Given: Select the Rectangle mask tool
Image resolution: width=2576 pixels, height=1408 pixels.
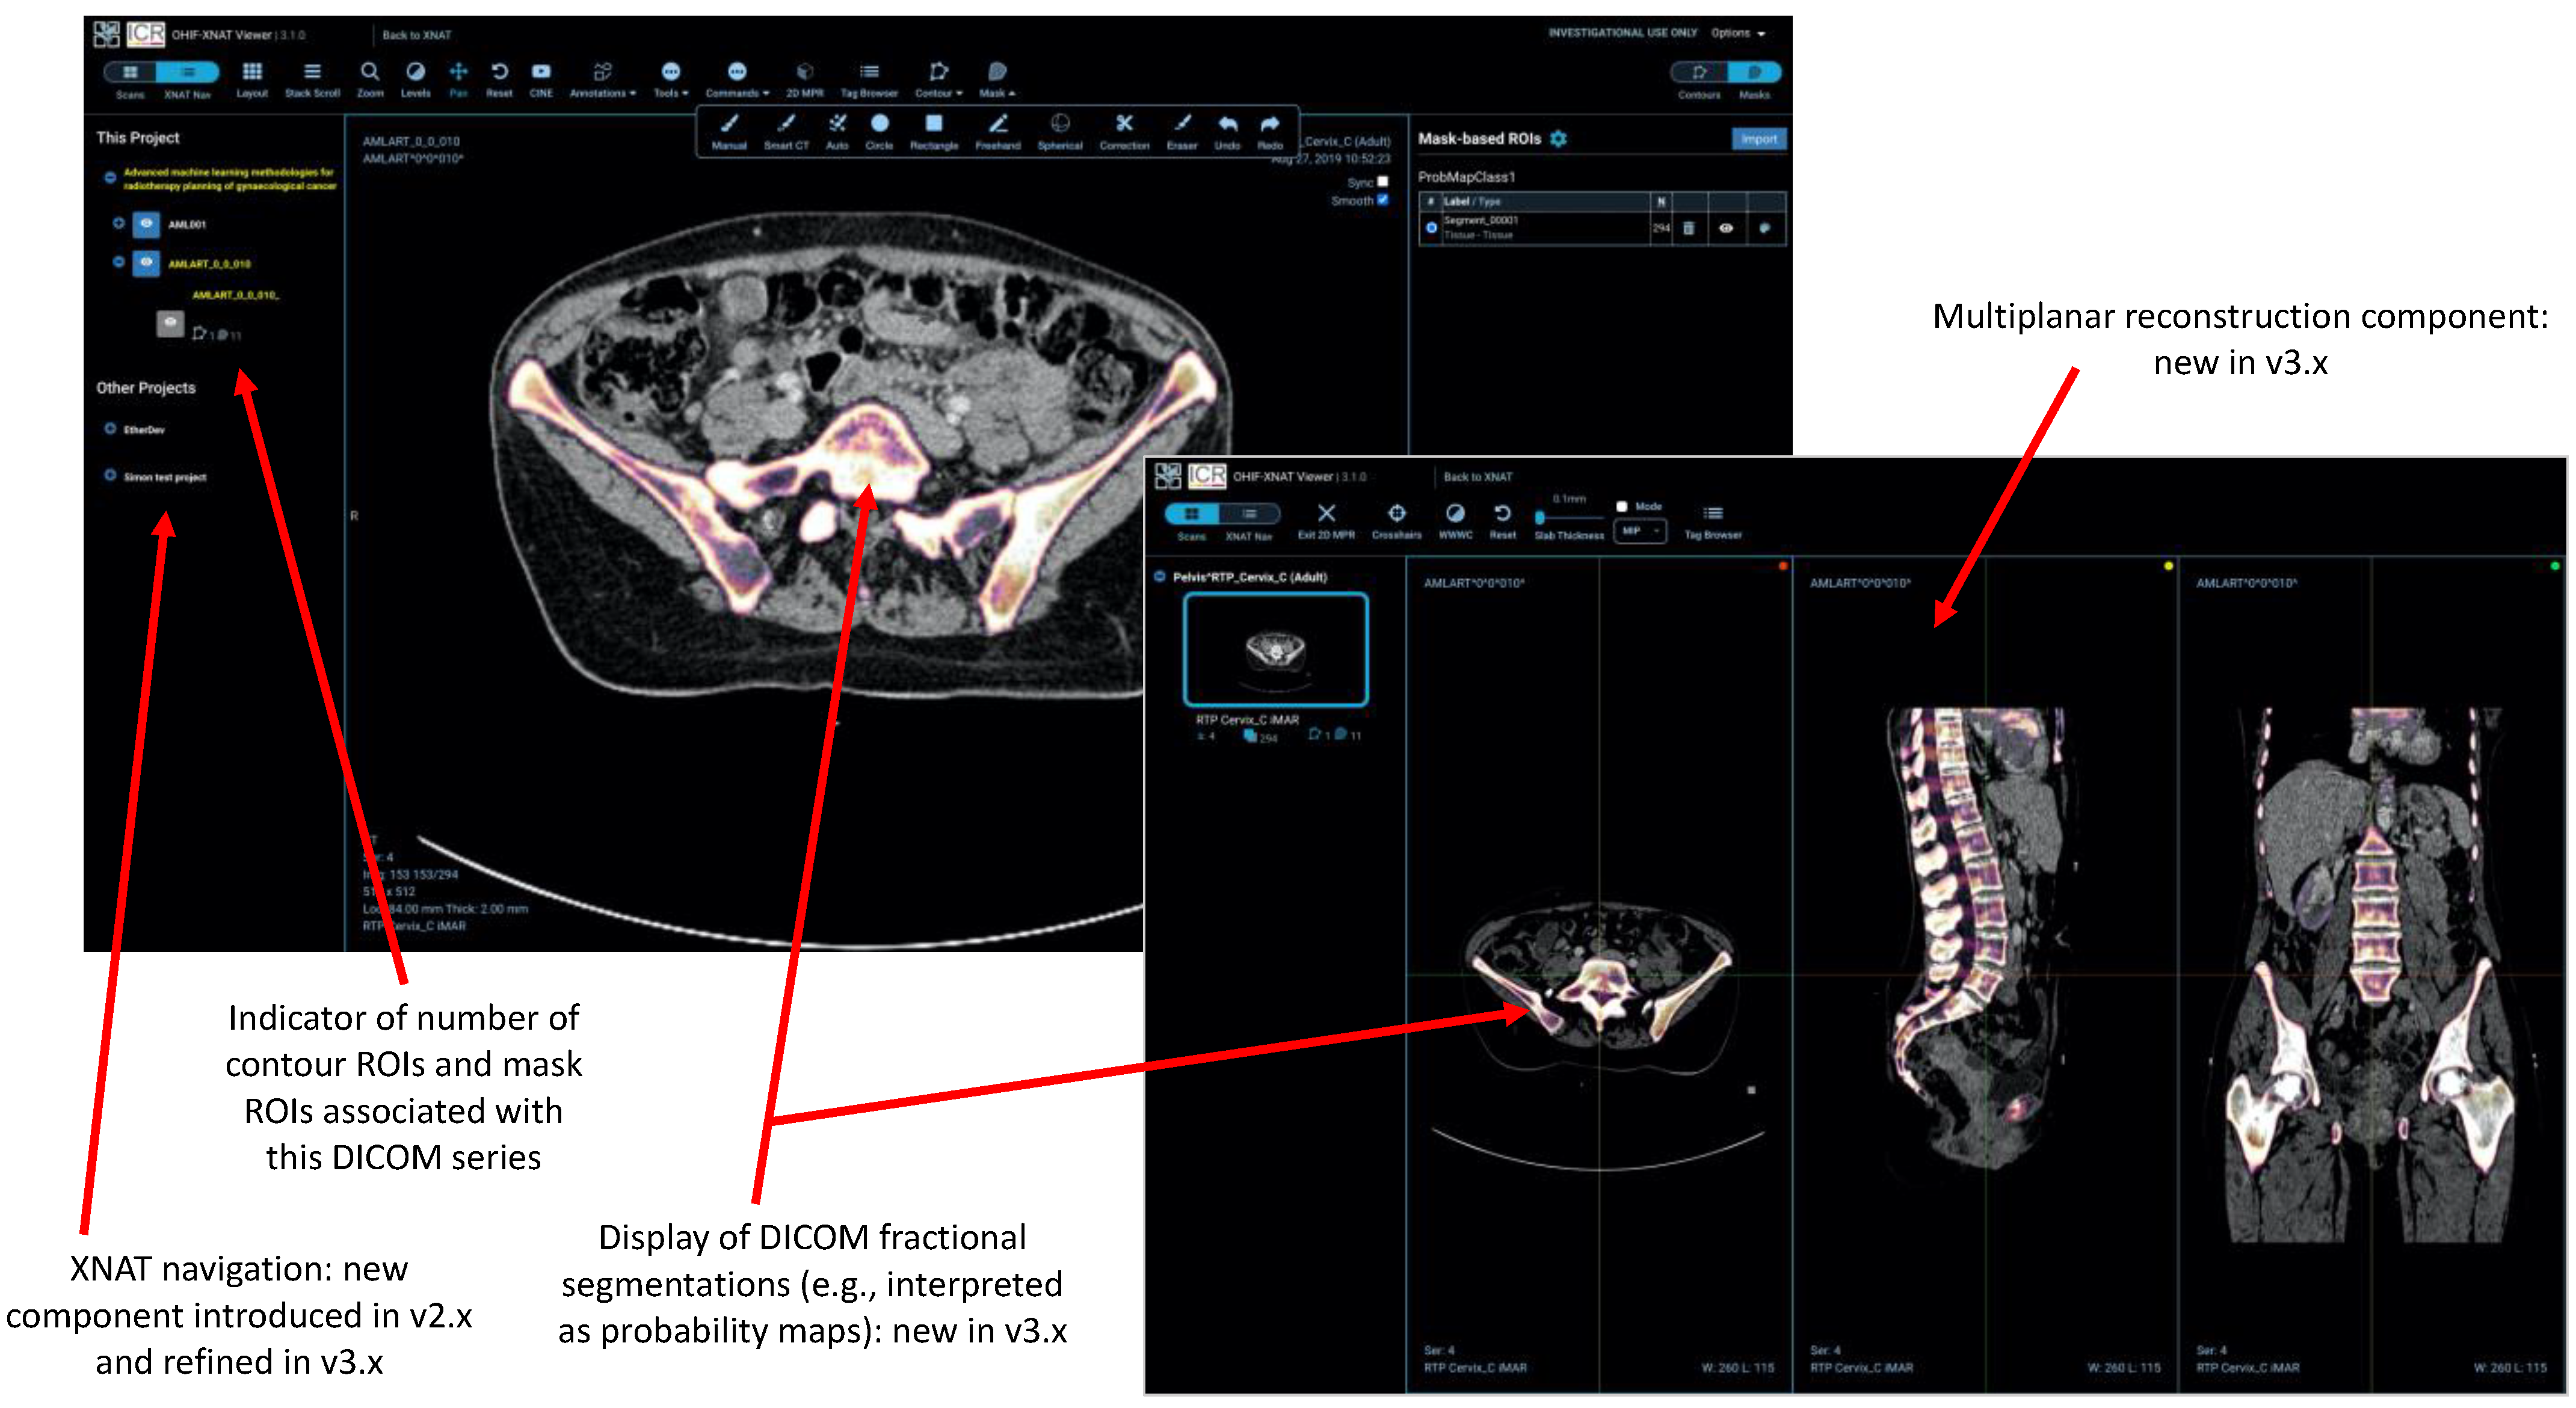Looking at the screenshot, I should tap(934, 131).
